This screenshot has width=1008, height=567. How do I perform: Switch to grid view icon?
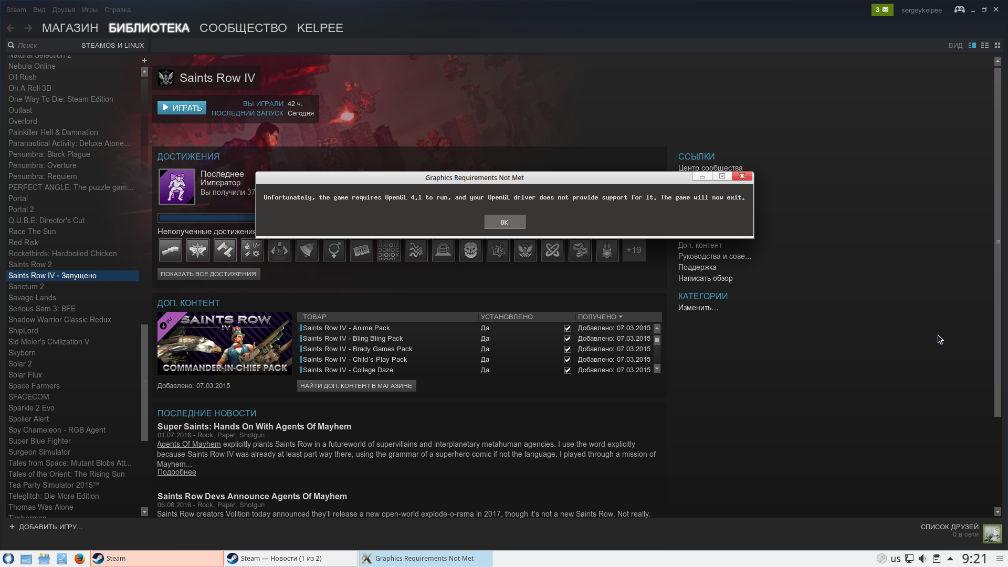997,45
